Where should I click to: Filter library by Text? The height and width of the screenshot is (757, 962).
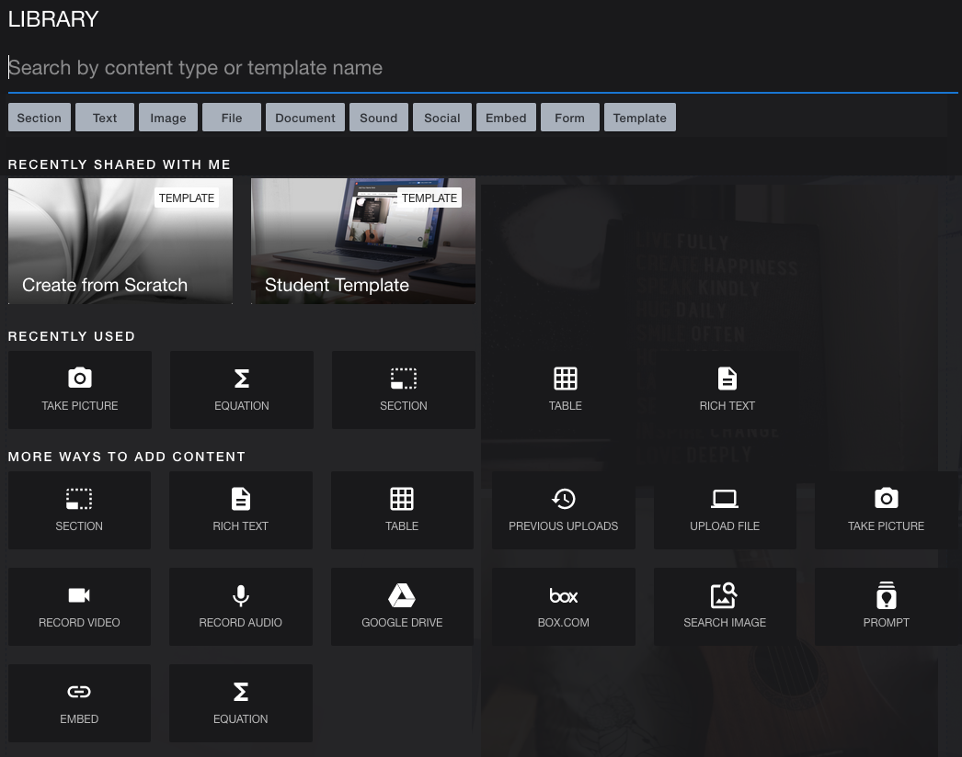(105, 117)
